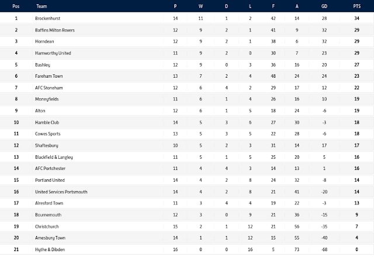Select the Horndean team entry
The image size is (374, 257).
(x=44, y=41)
